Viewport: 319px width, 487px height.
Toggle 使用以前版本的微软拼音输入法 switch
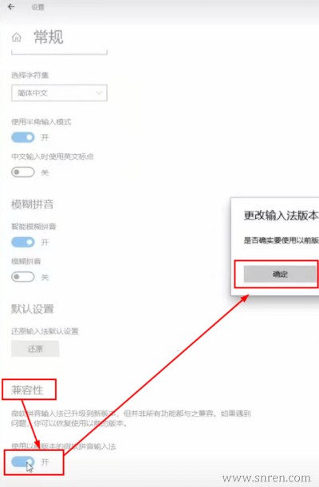[x=23, y=461]
